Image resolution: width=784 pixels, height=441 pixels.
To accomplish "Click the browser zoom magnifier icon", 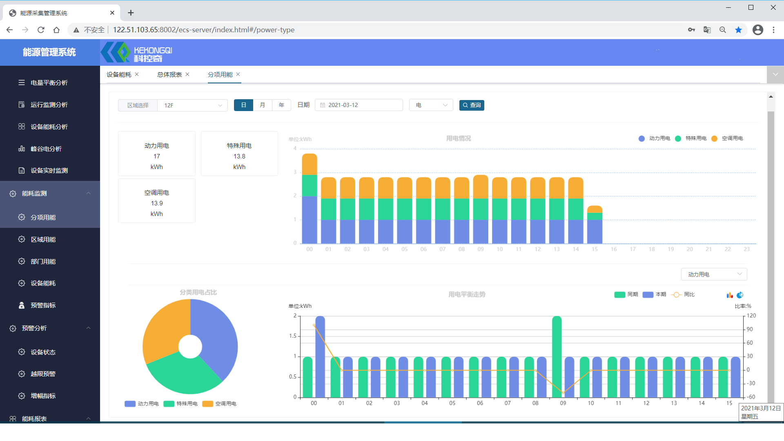I will tap(723, 30).
